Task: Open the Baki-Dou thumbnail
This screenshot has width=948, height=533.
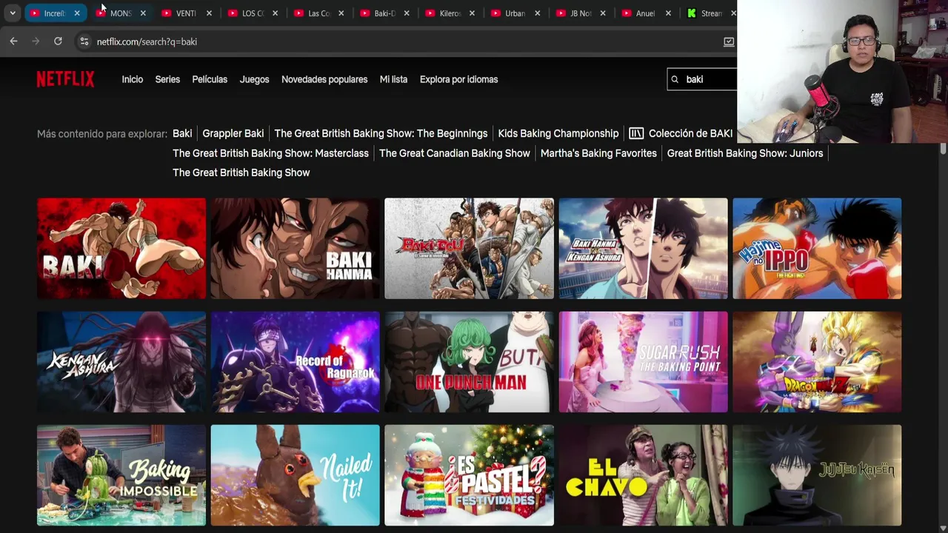Action: click(x=469, y=248)
